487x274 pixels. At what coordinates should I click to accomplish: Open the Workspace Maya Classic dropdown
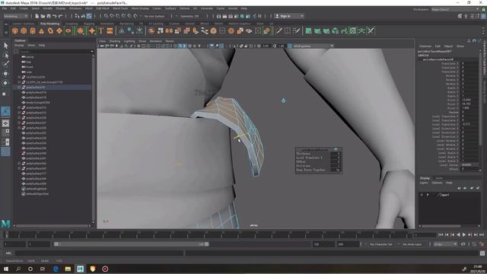(x=455, y=9)
